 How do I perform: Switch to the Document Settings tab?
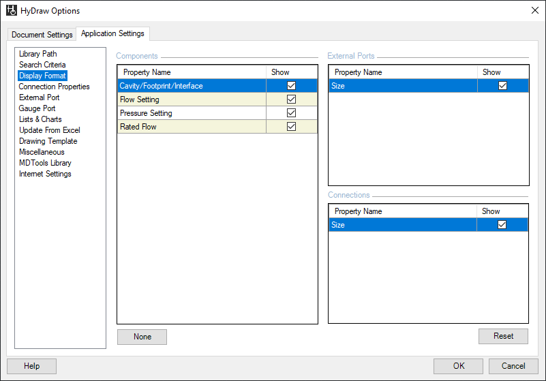pyautogui.click(x=42, y=35)
